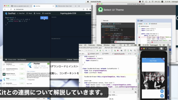Click the Search magnifier in Android Studio toolbar
The width and height of the screenshot is (178, 100).
135,51
